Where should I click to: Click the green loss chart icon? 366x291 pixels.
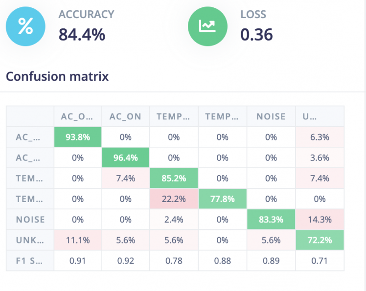[x=208, y=26]
